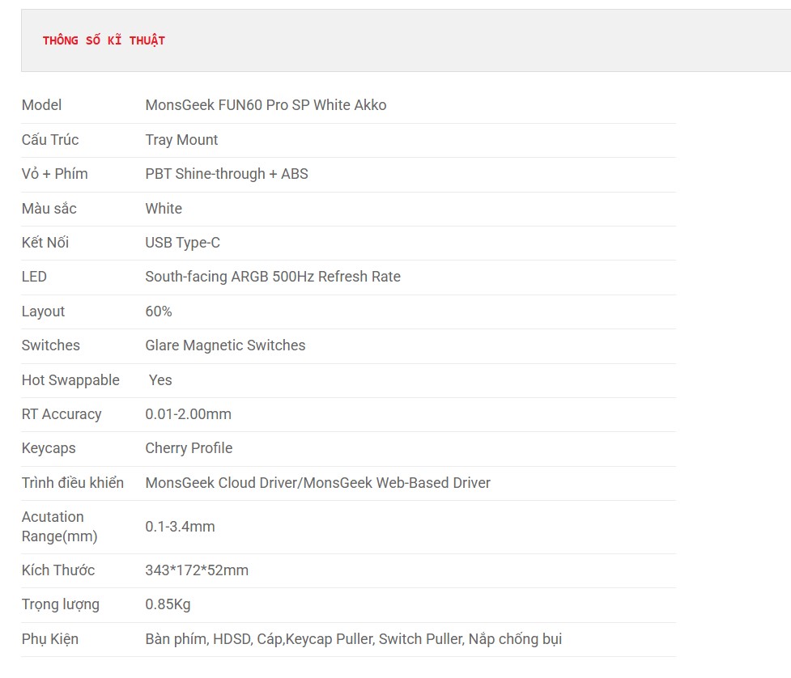Select the 'RT Accuracy' label
Viewport: 791px width, 678px height.
pyautogui.click(x=62, y=414)
